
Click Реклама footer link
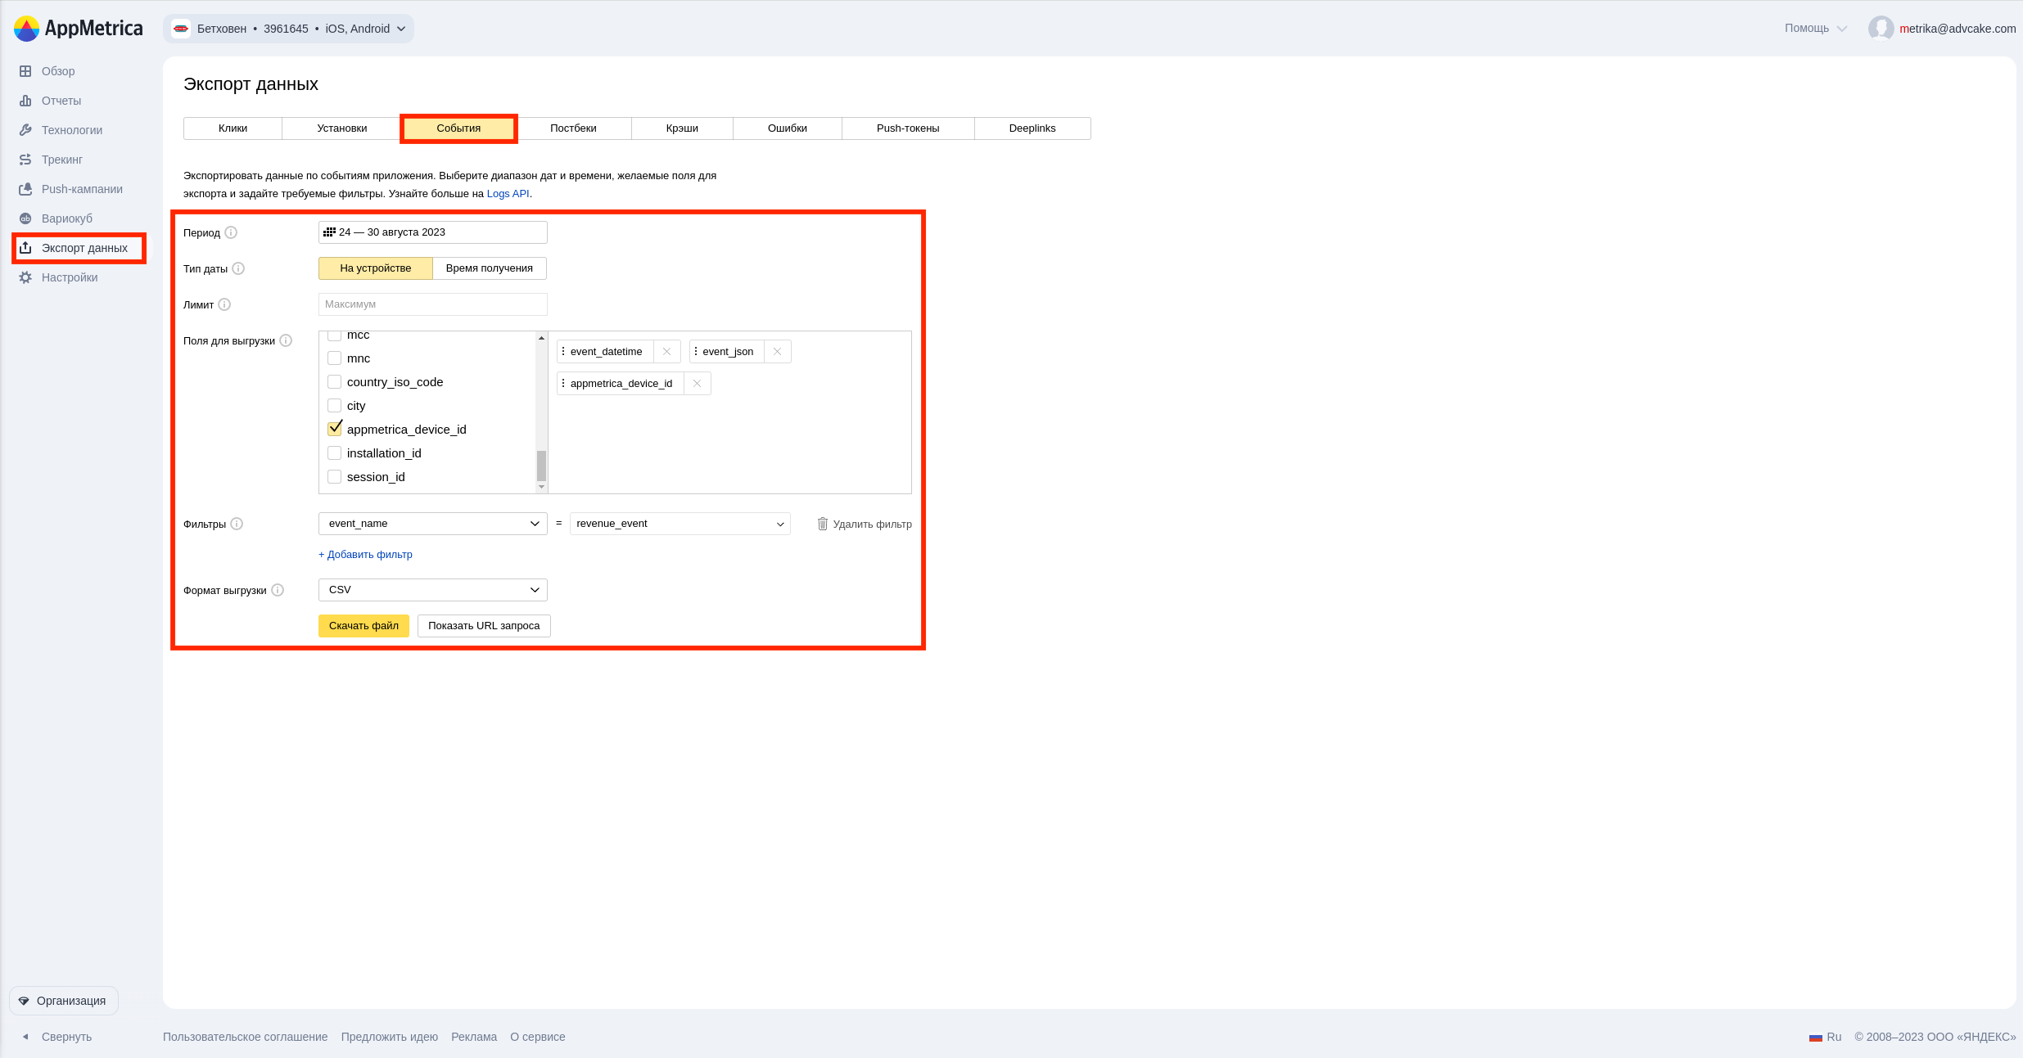click(474, 1037)
